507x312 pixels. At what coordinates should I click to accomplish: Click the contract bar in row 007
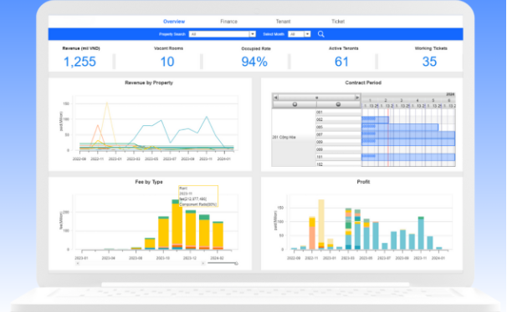point(408,135)
